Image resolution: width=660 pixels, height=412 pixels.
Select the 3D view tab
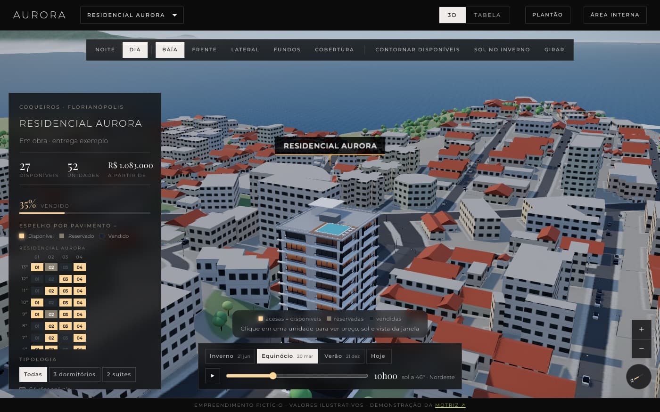[453, 15]
